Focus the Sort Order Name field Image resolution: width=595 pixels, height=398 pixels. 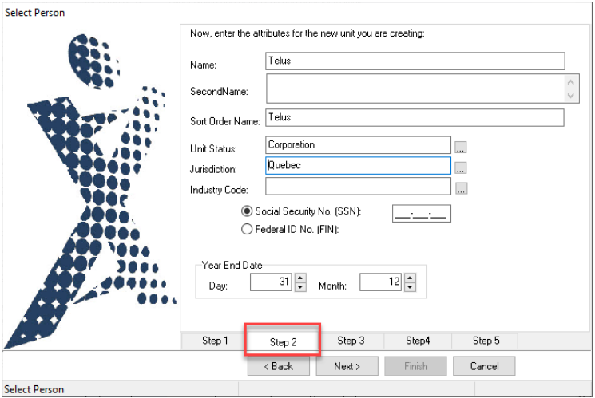click(415, 117)
